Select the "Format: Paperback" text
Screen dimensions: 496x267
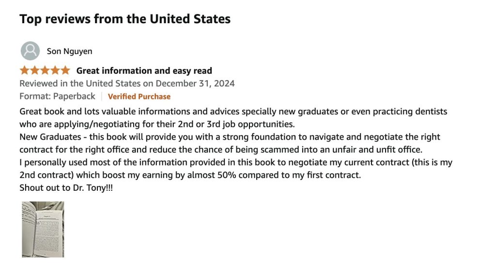(x=57, y=96)
